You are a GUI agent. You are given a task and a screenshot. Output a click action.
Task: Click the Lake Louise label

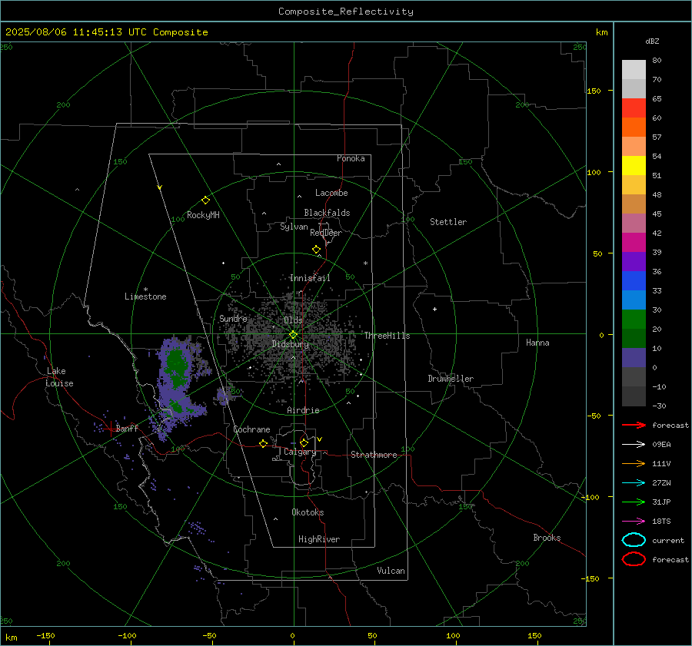[59, 377]
